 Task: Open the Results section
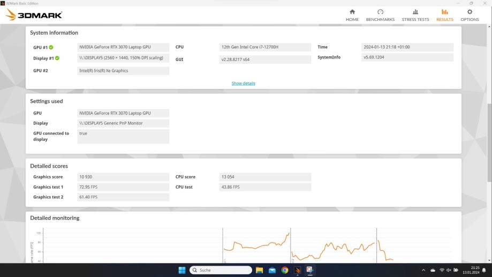pyautogui.click(x=444, y=15)
